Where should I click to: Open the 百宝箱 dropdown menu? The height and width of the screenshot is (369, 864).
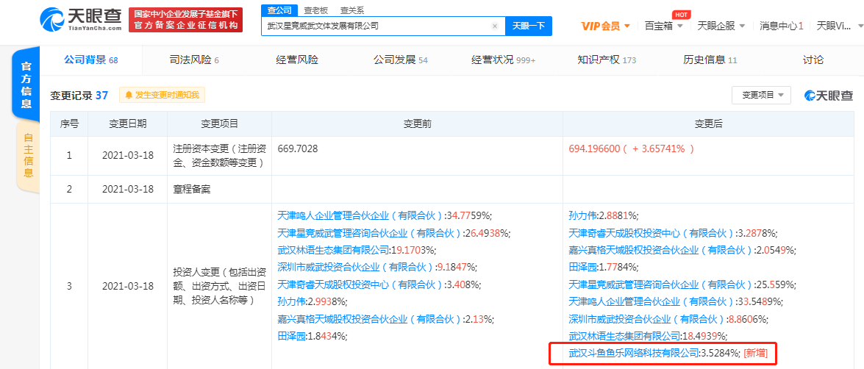coord(663,26)
